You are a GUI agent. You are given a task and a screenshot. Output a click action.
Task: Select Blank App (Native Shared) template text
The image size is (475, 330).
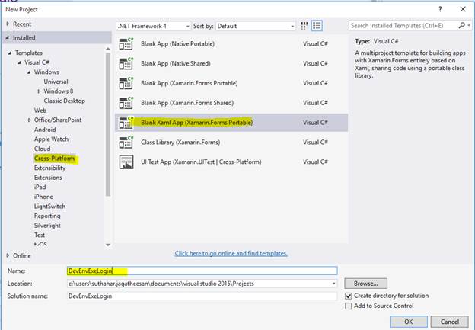click(x=176, y=64)
